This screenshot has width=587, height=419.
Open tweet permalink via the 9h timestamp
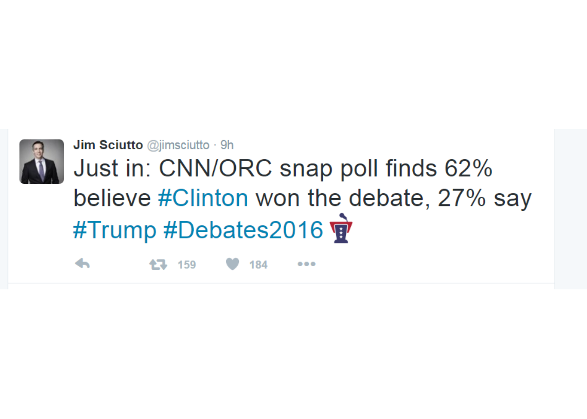pos(227,145)
